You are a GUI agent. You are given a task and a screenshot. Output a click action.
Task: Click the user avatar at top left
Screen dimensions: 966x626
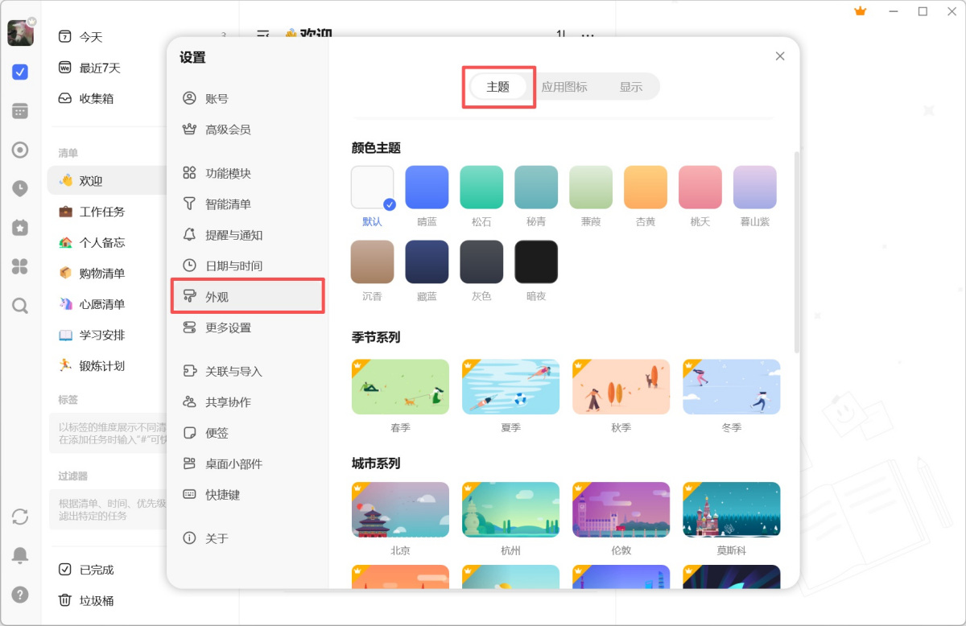pos(20,32)
